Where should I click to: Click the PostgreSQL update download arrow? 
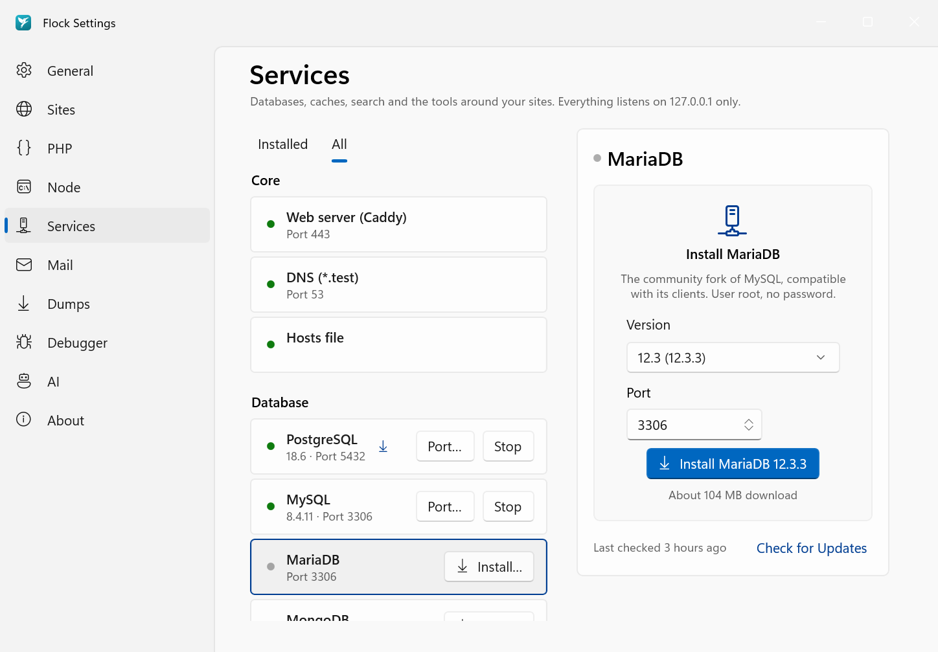tap(383, 446)
